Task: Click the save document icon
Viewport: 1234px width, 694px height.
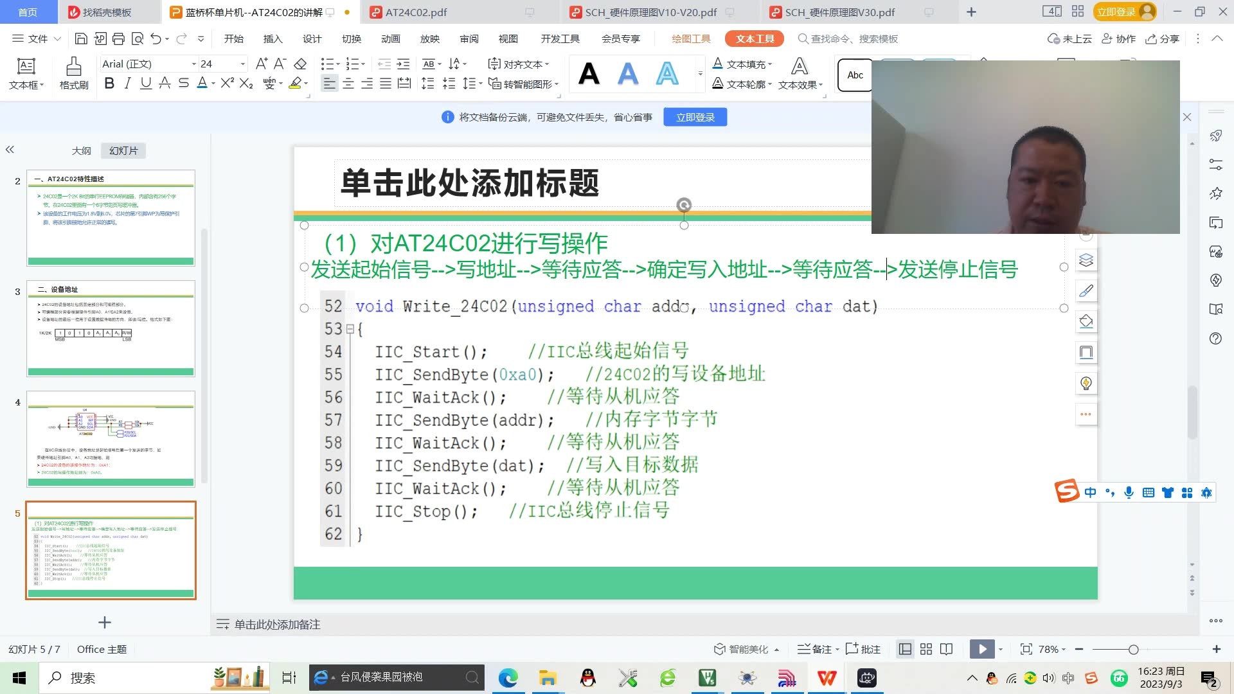Action: pos(81,39)
